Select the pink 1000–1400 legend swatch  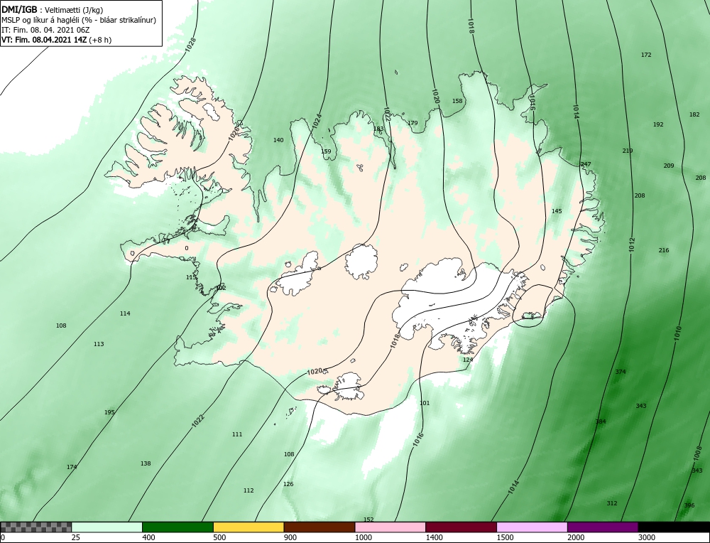pyautogui.click(x=390, y=527)
